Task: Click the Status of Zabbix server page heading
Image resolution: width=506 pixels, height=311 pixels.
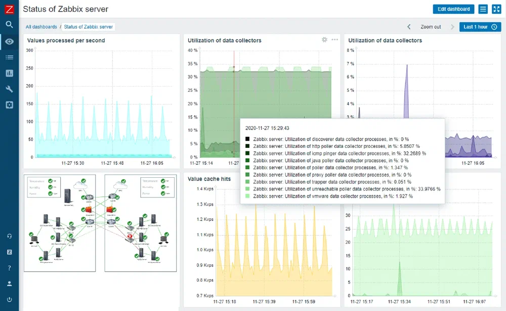Action: point(65,9)
